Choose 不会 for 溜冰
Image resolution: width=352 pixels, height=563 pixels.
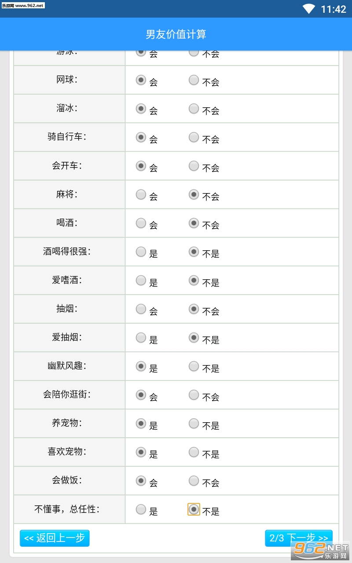click(x=194, y=109)
